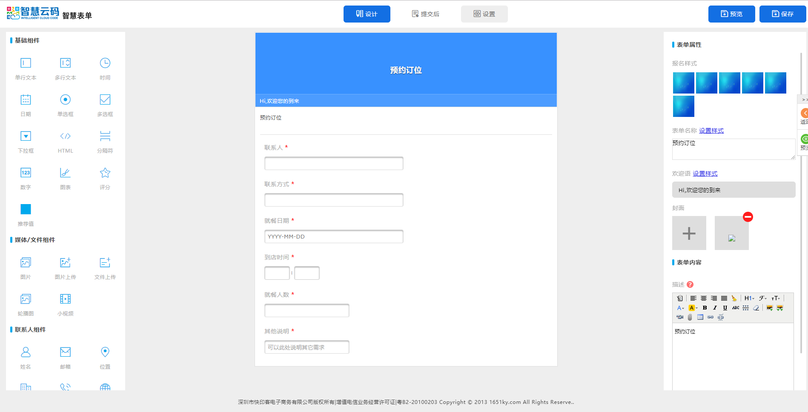
Task: Choose the 图片上传 image upload component
Action: coord(65,263)
